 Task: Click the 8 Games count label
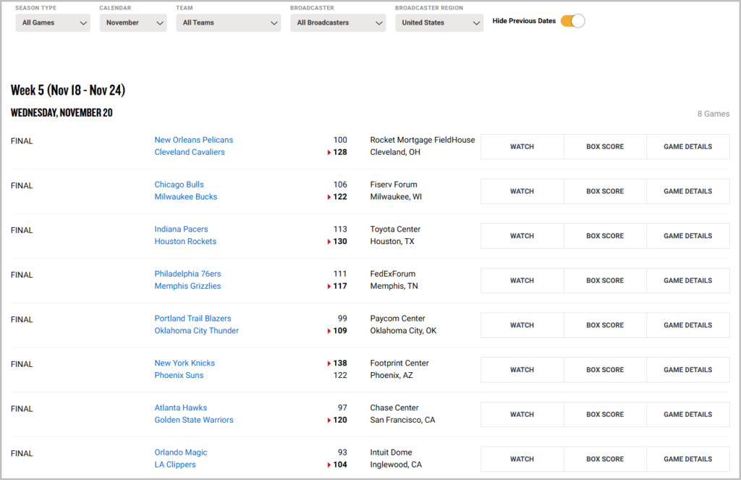pyautogui.click(x=714, y=114)
